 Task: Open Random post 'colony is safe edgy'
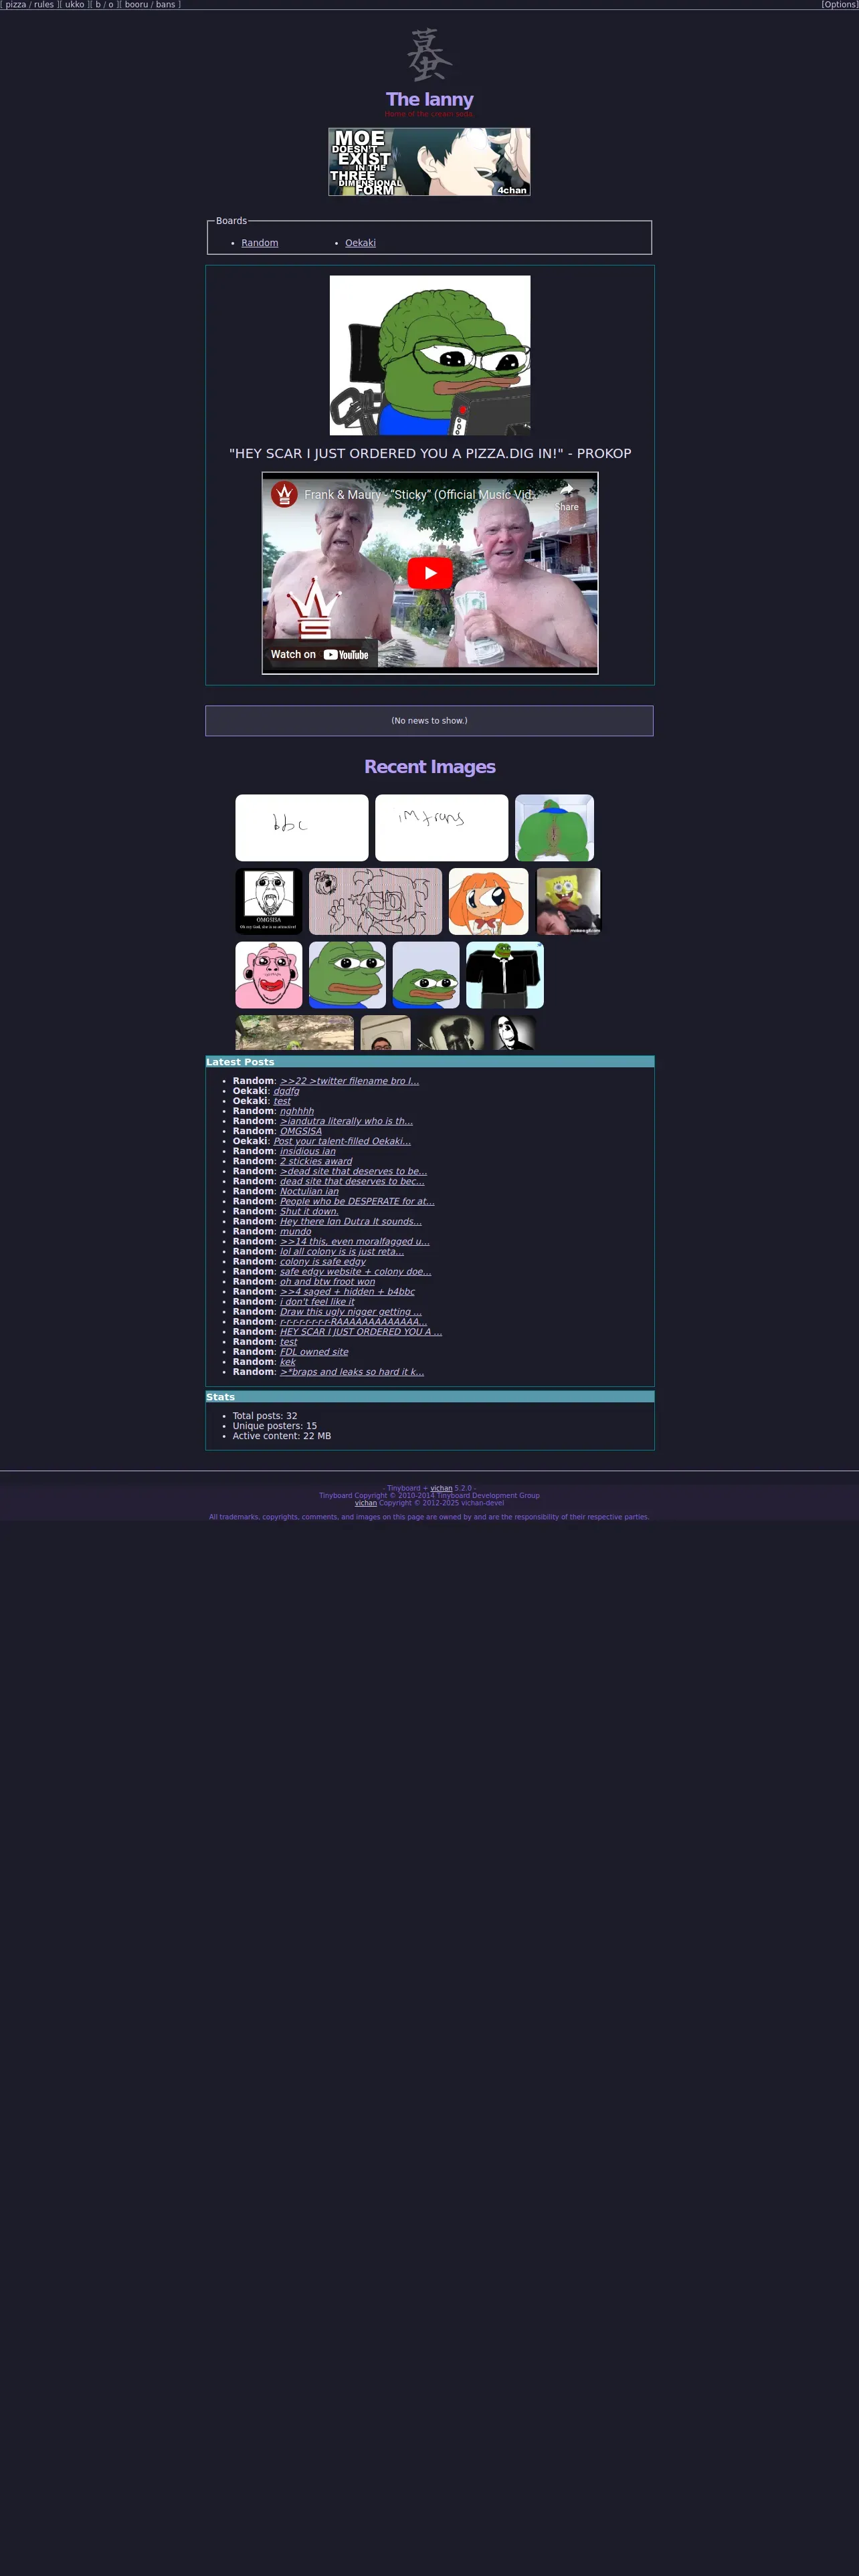point(323,1261)
